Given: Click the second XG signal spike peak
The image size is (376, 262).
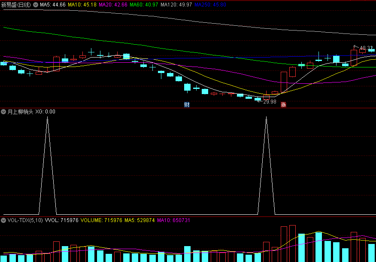Looking at the screenshot, I should click(x=266, y=117).
